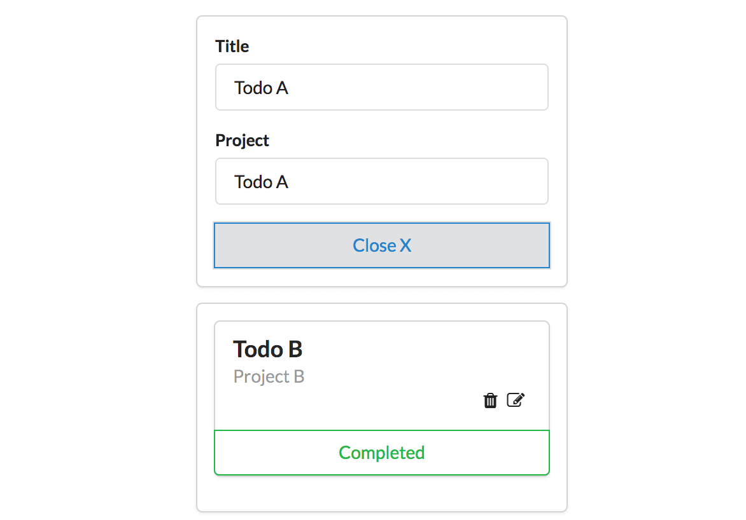
Task: Delete Todo B using the trash icon
Action: 490,400
